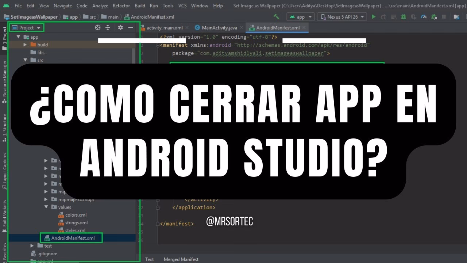The height and width of the screenshot is (263, 467).
Task: Click the Make Project hammer icon
Action: click(x=277, y=17)
